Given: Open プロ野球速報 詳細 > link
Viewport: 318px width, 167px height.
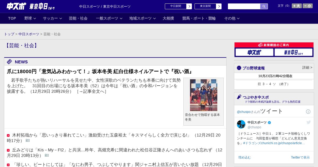Looking at the screenshot, I should 307,68.
